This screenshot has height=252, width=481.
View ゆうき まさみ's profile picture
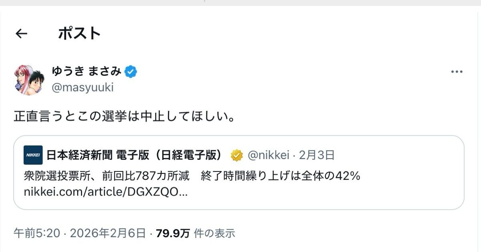pyautogui.click(x=29, y=80)
